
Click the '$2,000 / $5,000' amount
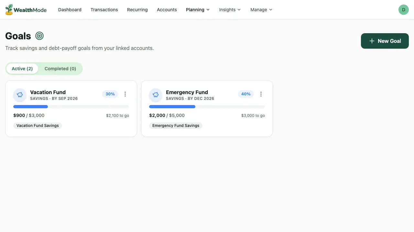[x=167, y=115]
